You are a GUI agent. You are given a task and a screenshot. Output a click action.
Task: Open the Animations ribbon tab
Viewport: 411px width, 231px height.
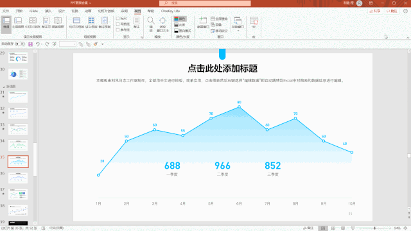click(88, 11)
